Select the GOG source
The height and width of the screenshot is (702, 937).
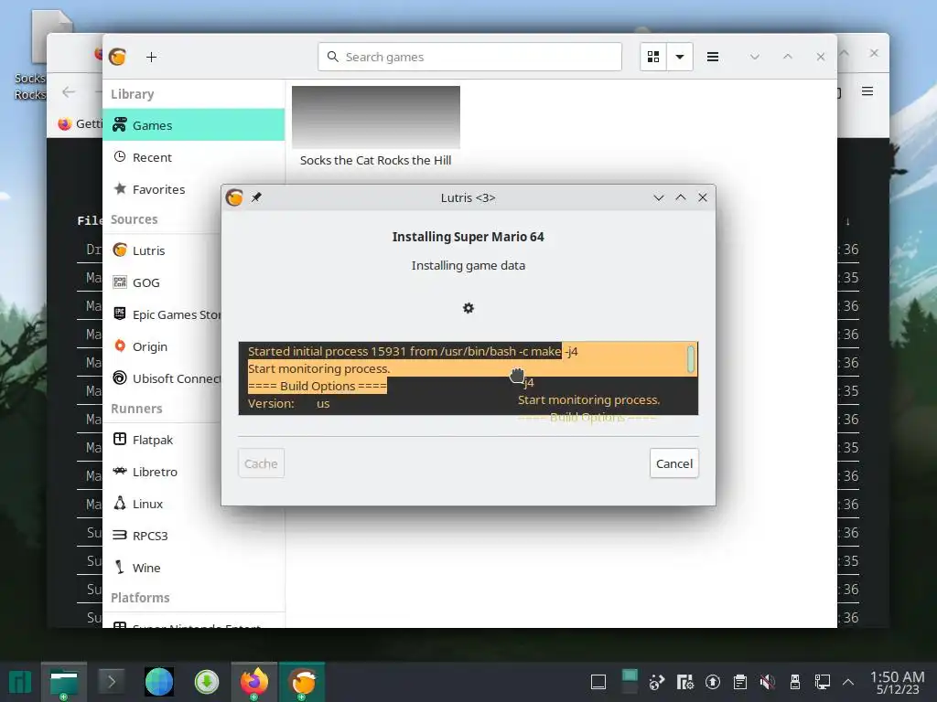click(x=163, y=282)
